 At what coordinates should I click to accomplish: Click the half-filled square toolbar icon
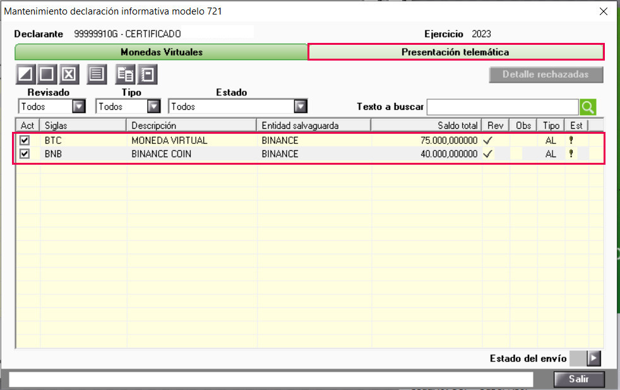[26, 74]
